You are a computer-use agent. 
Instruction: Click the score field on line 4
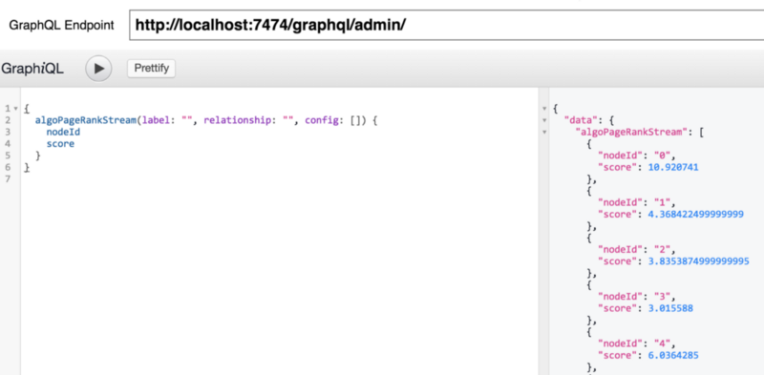60,144
